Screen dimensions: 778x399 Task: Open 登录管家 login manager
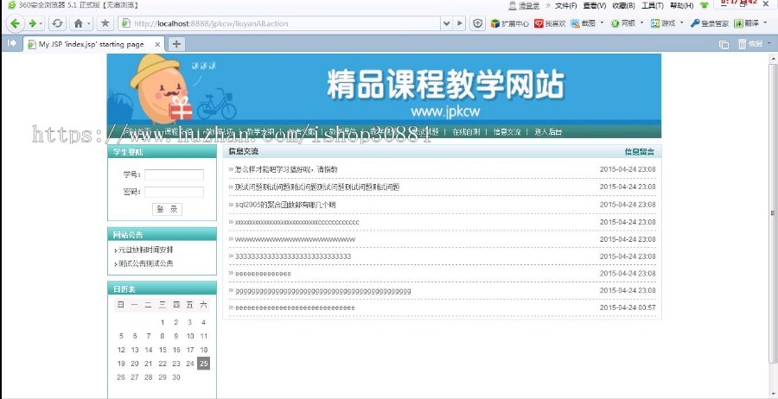(x=710, y=23)
